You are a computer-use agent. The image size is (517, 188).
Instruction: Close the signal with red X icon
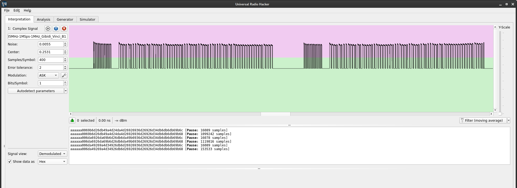tap(64, 28)
